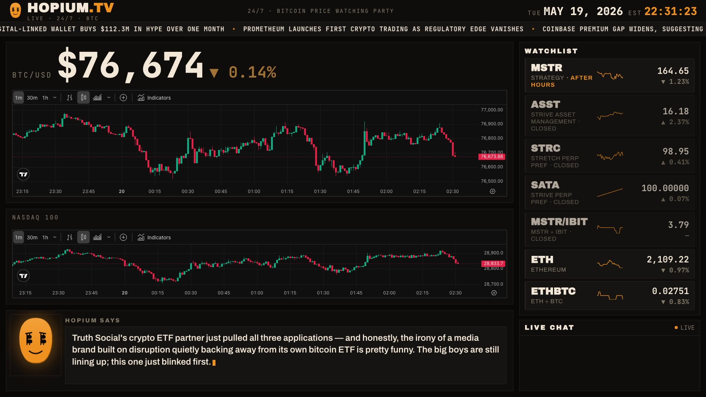Click the Hopium.TV coin logo icon
706x397 pixels.
tap(15, 10)
